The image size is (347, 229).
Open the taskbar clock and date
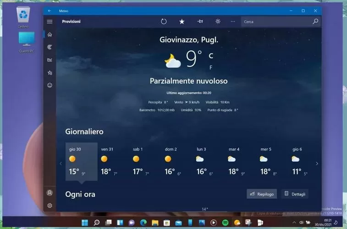click(x=323, y=223)
